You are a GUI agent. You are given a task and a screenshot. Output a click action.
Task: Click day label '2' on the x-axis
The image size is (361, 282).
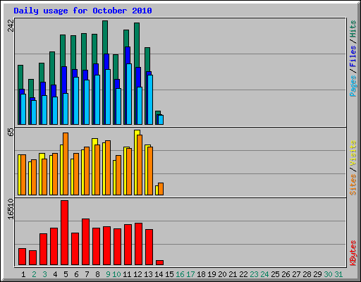(x=34, y=274)
